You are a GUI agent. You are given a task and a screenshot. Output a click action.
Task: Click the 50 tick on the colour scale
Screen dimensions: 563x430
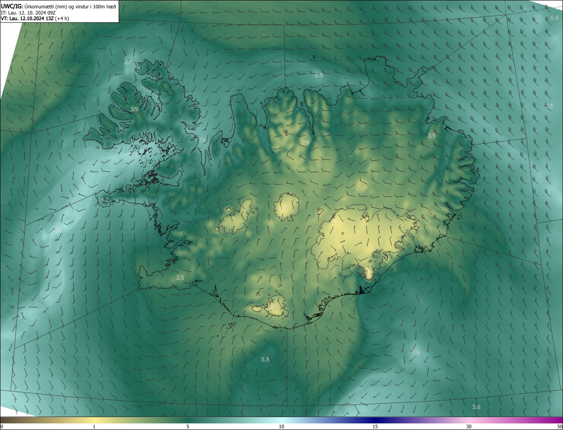[559, 426]
